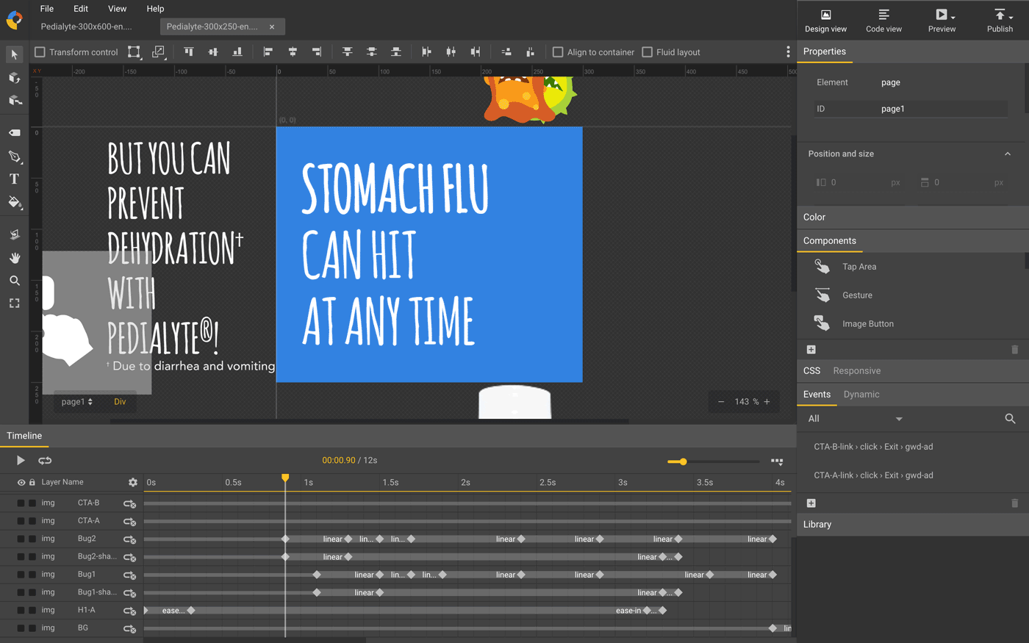Image resolution: width=1029 pixels, height=643 pixels.
Task: Open the File menu
Action: 47,9
